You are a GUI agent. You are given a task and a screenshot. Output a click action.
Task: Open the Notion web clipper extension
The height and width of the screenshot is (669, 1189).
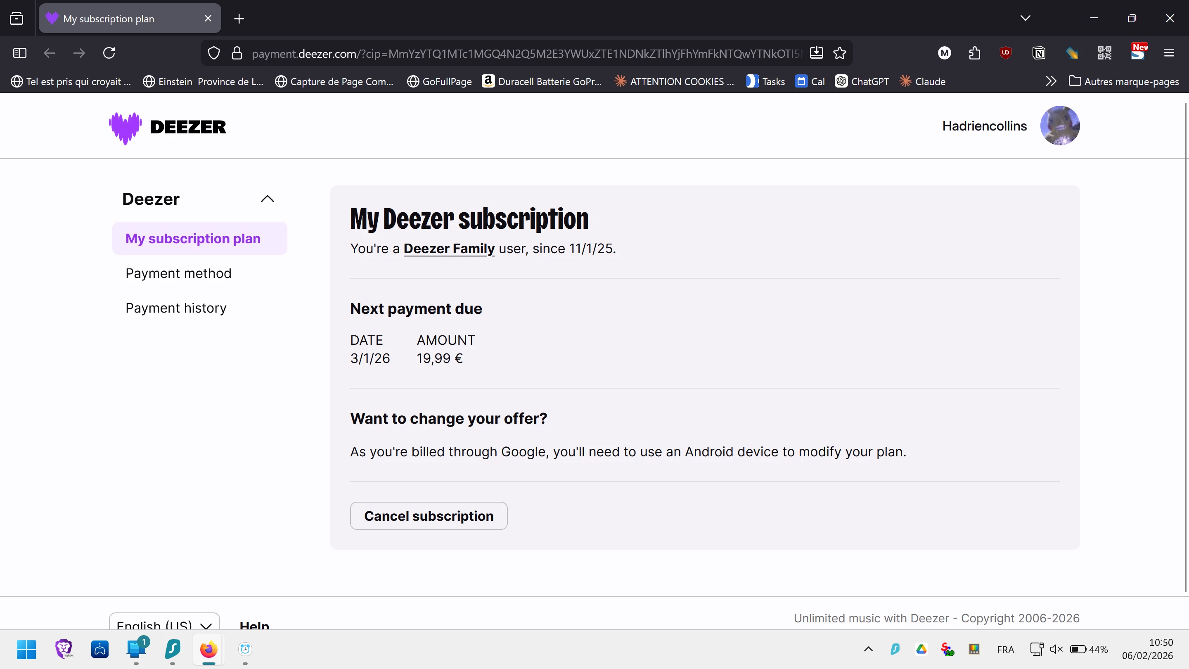(x=1039, y=53)
